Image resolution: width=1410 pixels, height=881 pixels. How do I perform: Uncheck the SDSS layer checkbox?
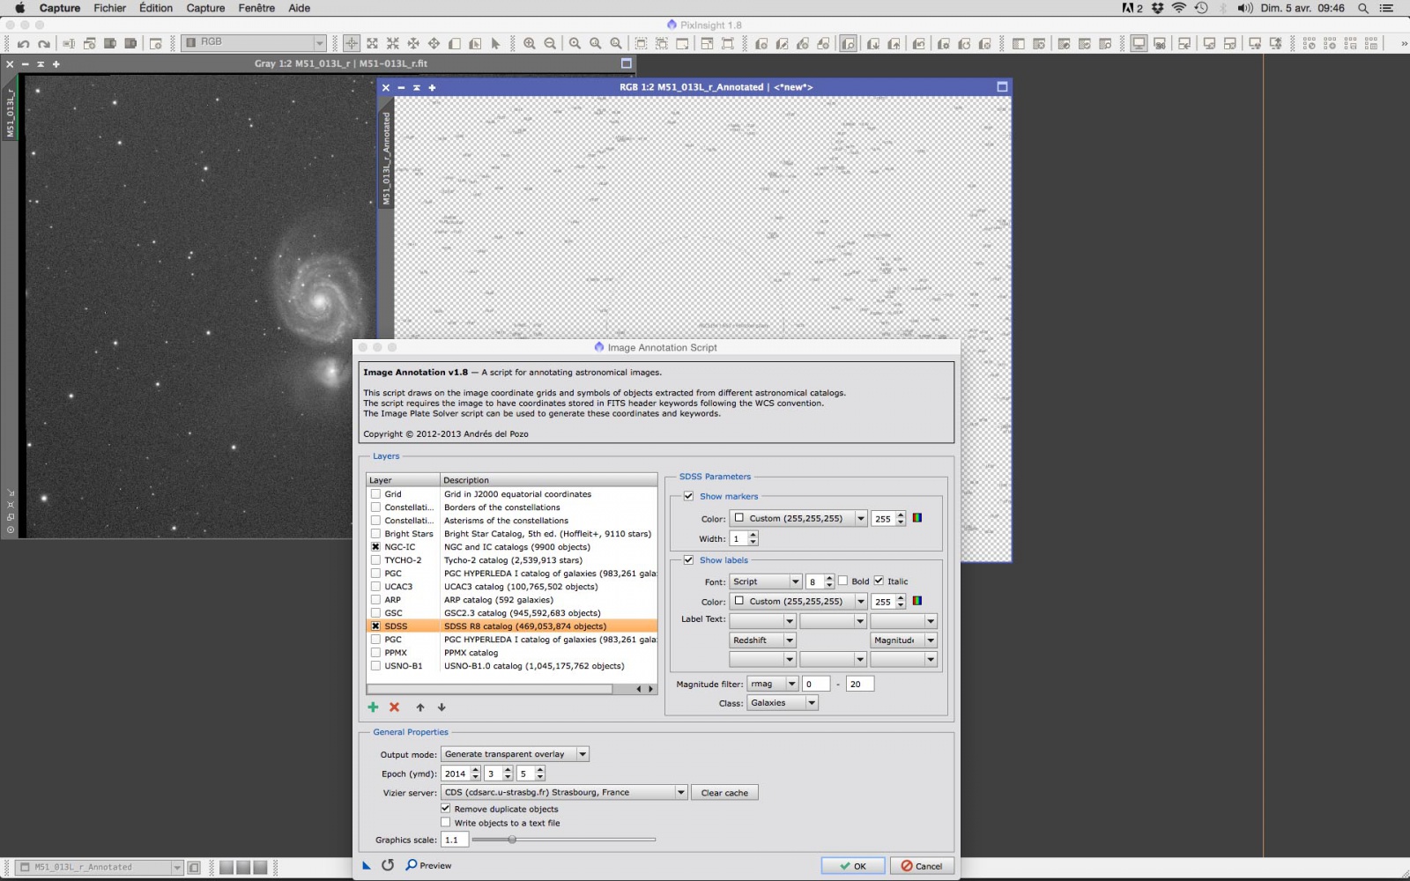[x=375, y=626]
